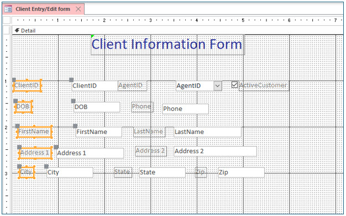This screenshot has height=216, width=346.
Task: Select the Address 2 label control
Action: [151, 151]
